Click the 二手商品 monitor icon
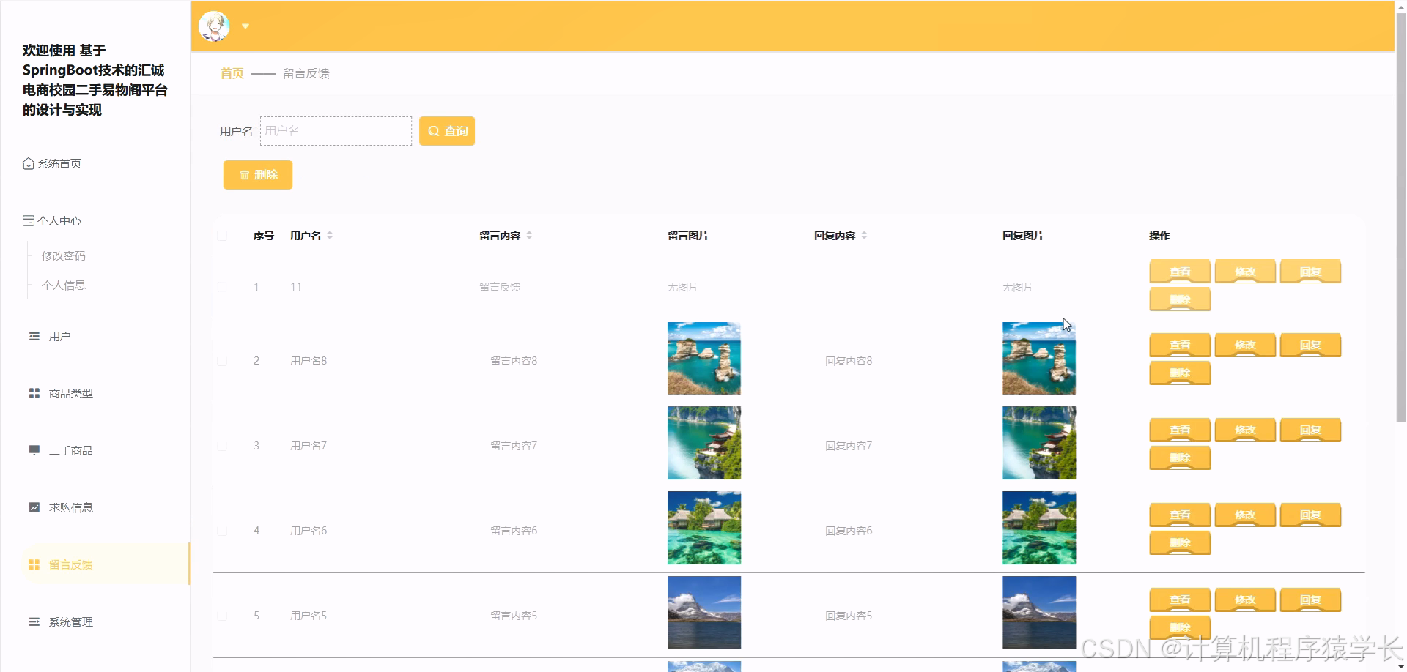1407x672 pixels. click(x=34, y=450)
